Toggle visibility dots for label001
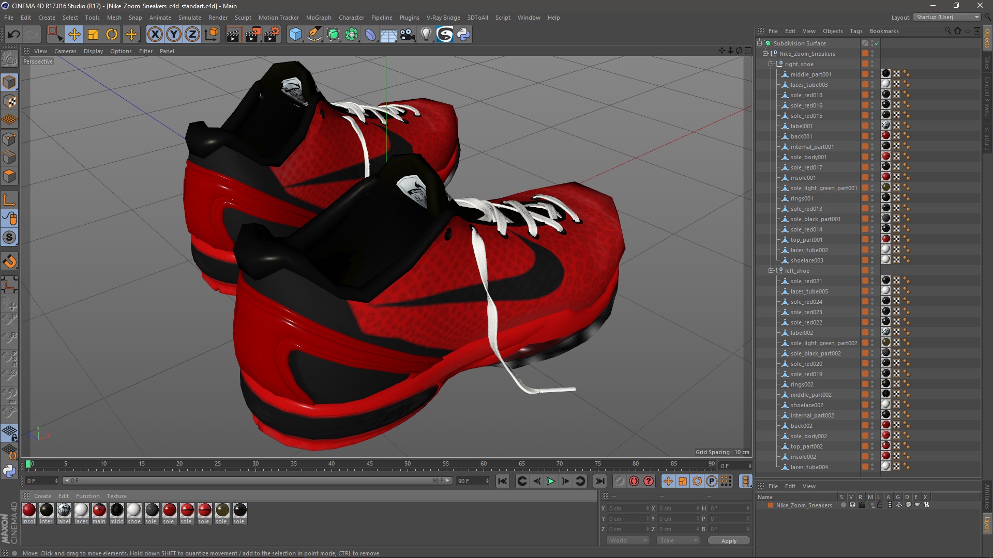The height and width of the screenshot is (558, 993). tap(872, 126)
